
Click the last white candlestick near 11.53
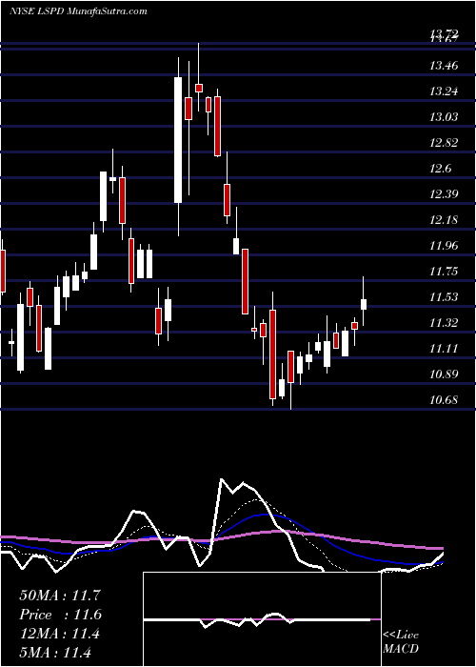[x=364, y=304]
